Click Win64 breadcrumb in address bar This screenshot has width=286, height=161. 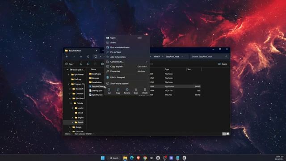pyautogui.click(x=156, y=57)
